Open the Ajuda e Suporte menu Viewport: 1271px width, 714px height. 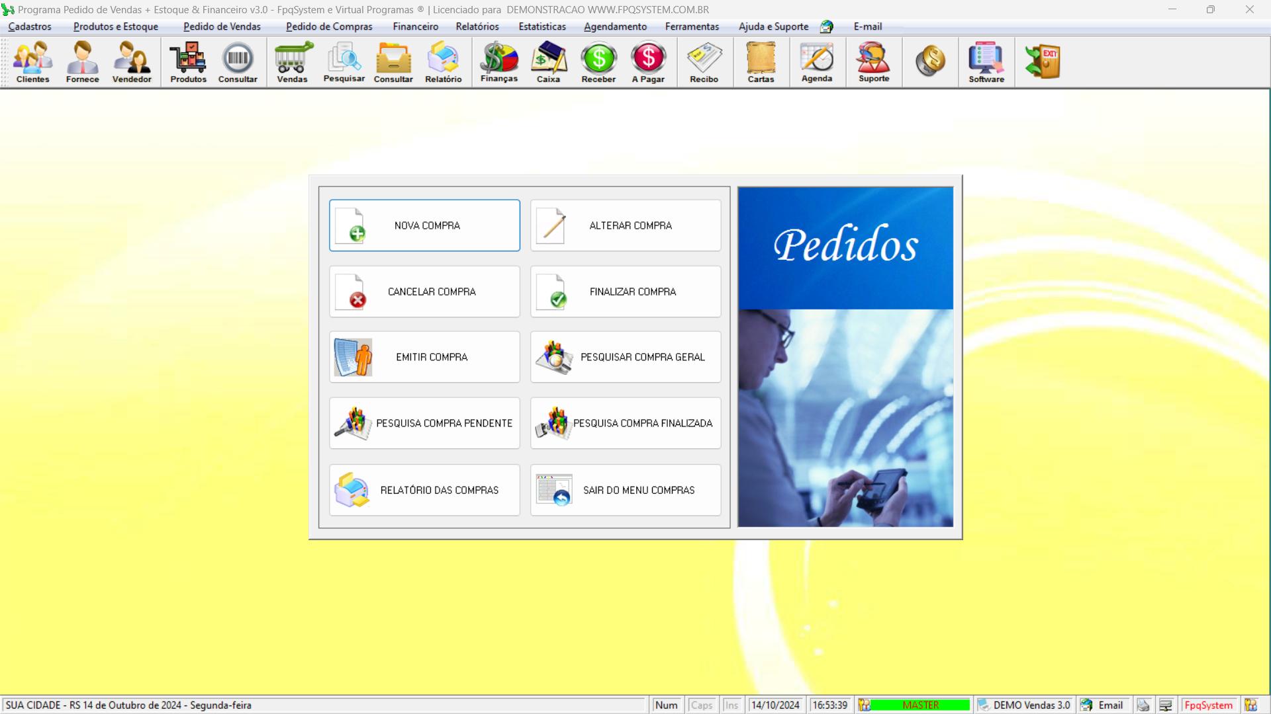773,26
